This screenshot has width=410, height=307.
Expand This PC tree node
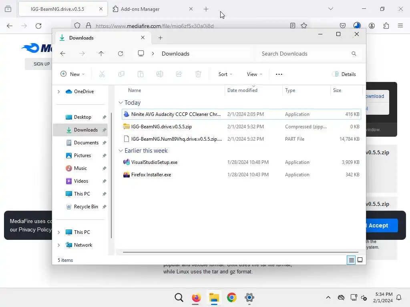[x=59, y=232]
